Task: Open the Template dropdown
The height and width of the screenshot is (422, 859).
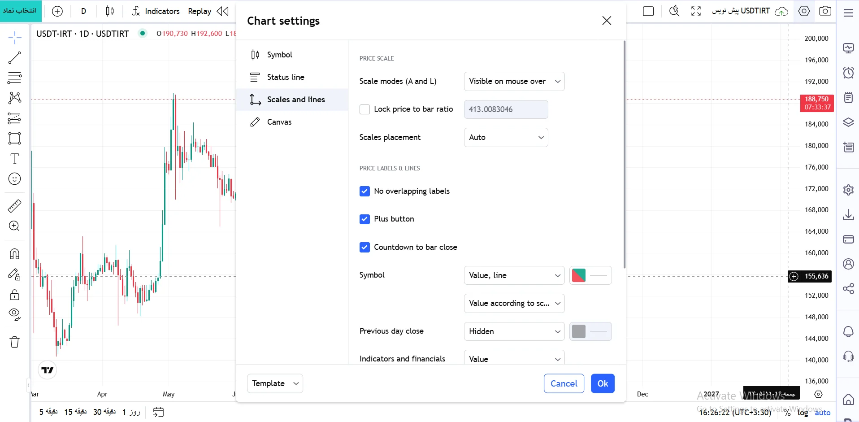Action: (x=275, y=383)
